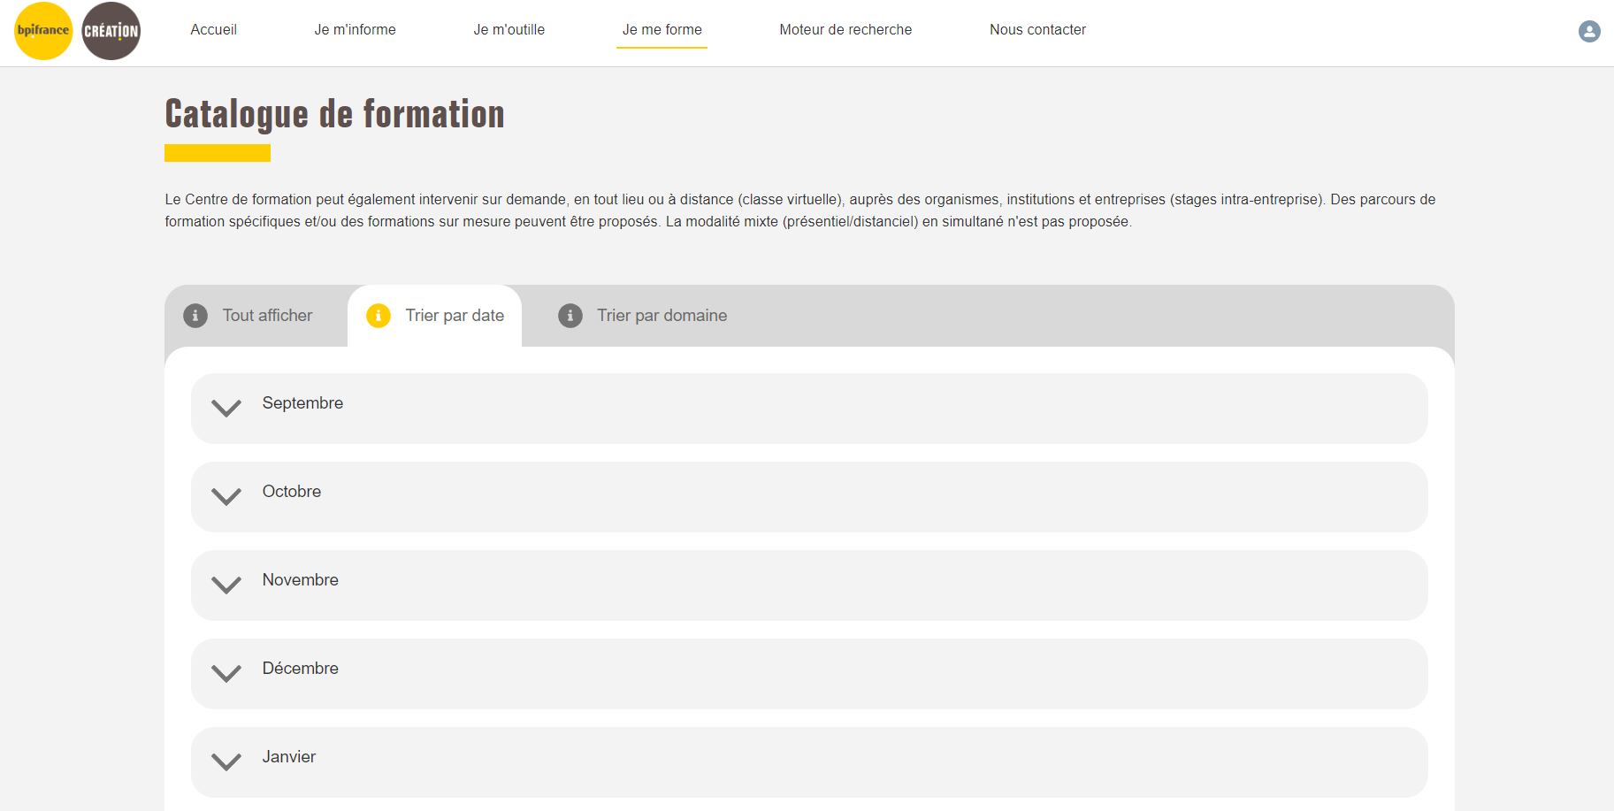Expand Septembre using its chevron arrow
Screen dimensions: 1614x811
[226, 408]
